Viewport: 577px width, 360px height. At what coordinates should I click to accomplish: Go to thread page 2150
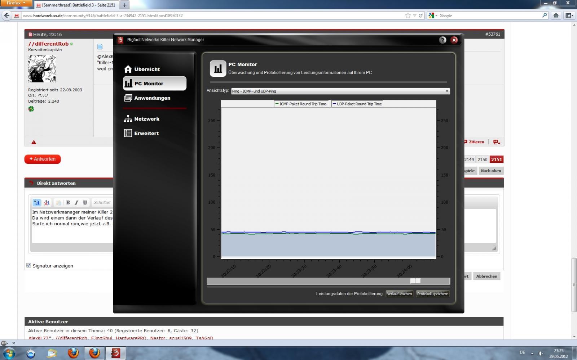(x=482, y=159)
